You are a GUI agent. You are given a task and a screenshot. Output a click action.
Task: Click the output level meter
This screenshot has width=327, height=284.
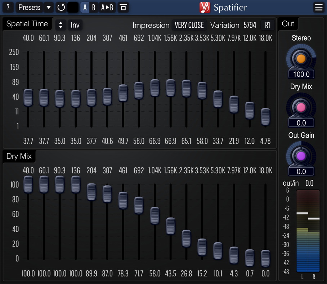tap(308, 231)
